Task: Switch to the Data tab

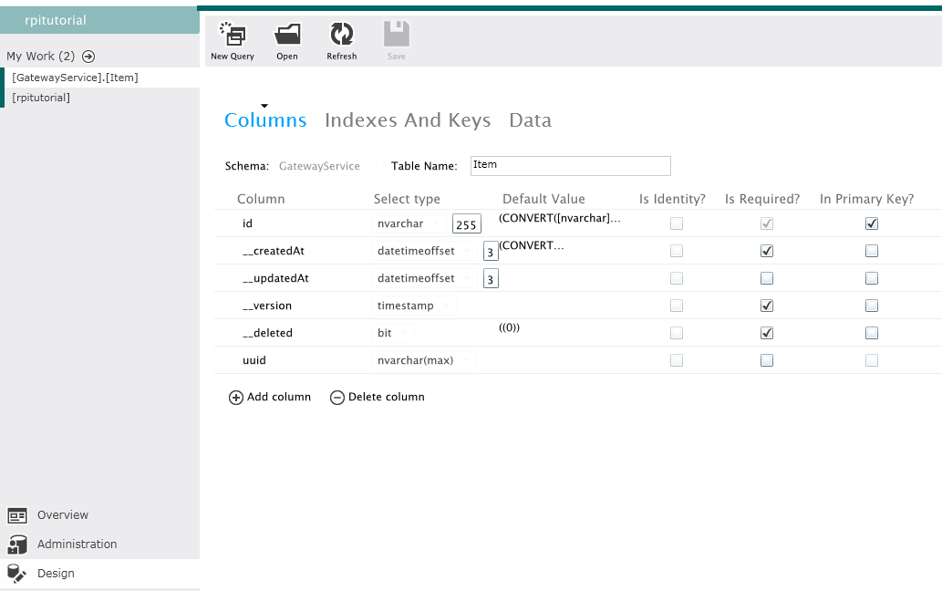Action: (530, 120)
